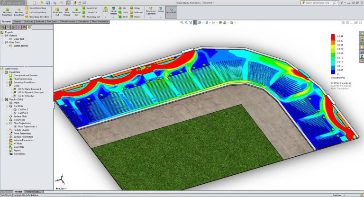364x197 pixels.
Task: Select the Revolved Boss/Base tool
Action: point(18,11)
